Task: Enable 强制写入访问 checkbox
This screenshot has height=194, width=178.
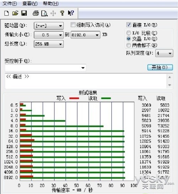Action: coord(73,25)
